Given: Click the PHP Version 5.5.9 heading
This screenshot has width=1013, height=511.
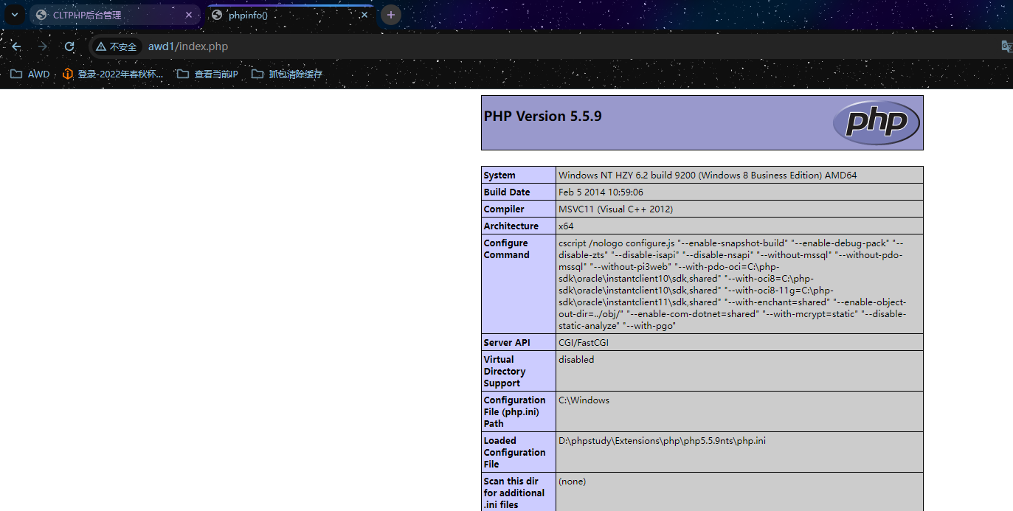Looking at the screenshot, I should click(x=542, y=117).
